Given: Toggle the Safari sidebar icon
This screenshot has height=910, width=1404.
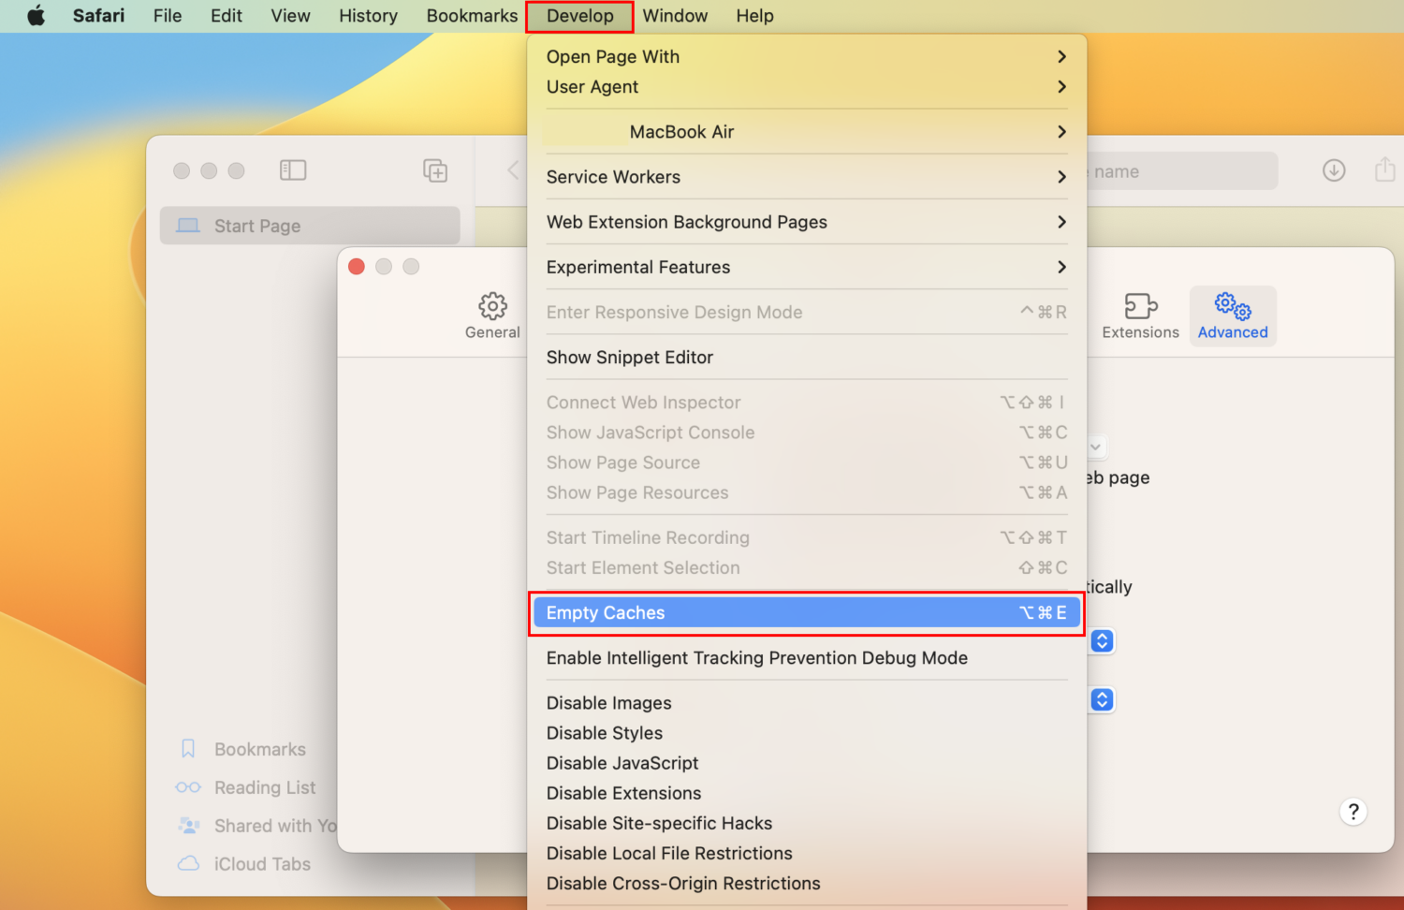Looking at the screenshot, I should tap(293, 170).
